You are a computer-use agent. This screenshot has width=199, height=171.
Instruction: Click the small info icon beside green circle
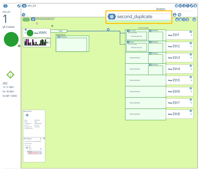pyautogui.click(x=19, y=46)
